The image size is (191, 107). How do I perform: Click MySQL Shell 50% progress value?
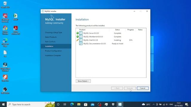pyautogui.click(x=131, y=40)
